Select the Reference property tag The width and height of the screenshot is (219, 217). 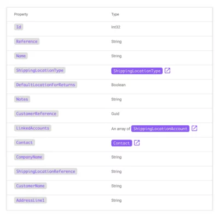(27, 41)
